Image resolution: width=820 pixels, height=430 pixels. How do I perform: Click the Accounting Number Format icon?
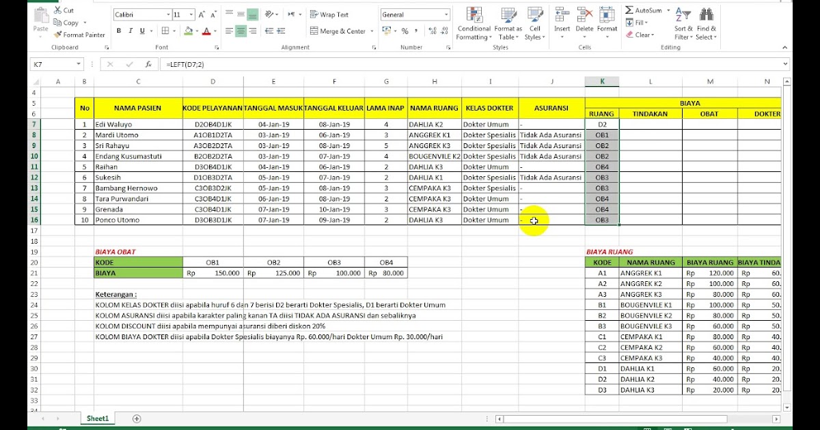click(x=387, y=31)
